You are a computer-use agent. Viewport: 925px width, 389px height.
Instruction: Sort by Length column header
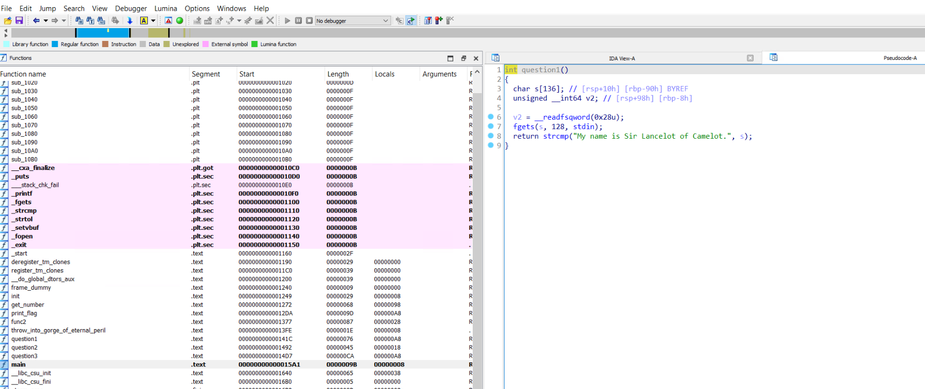coord(348,74)
